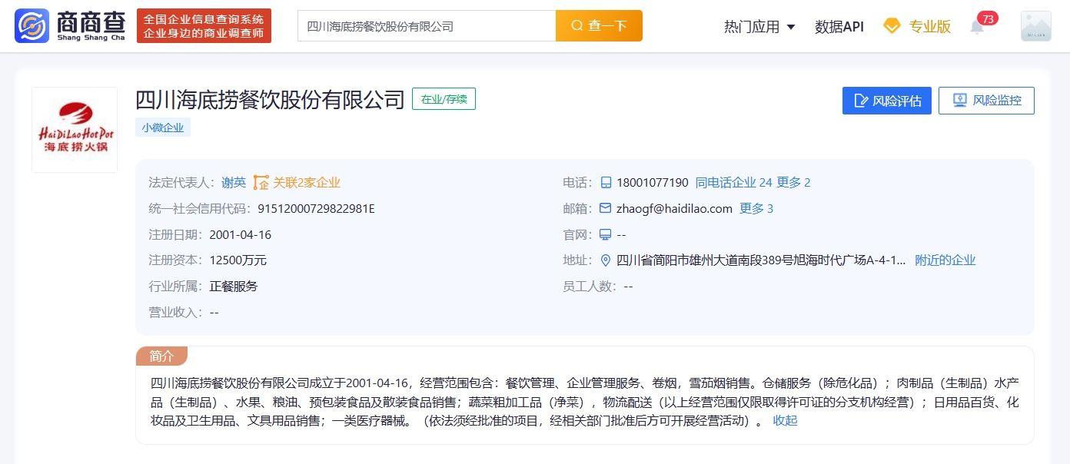The height and width of the screenshot is (464, 1070).
Task: Click the phone icon beside 18001077190
Action: 606,183
